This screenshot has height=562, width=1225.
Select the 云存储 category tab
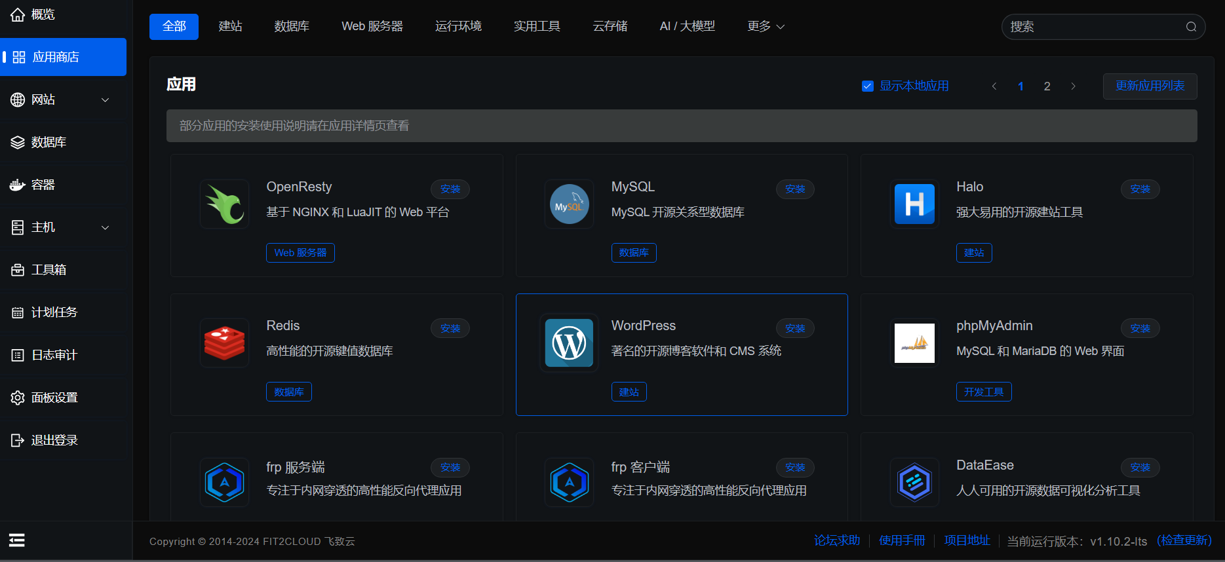point(610,26)
